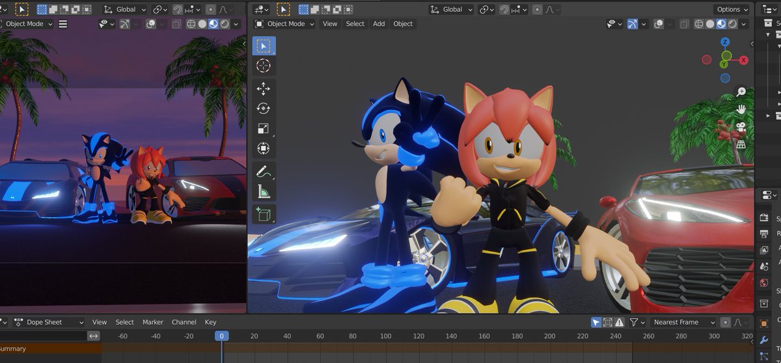Choose the extend selection mode in right viewport

click(x=314, y=10)
